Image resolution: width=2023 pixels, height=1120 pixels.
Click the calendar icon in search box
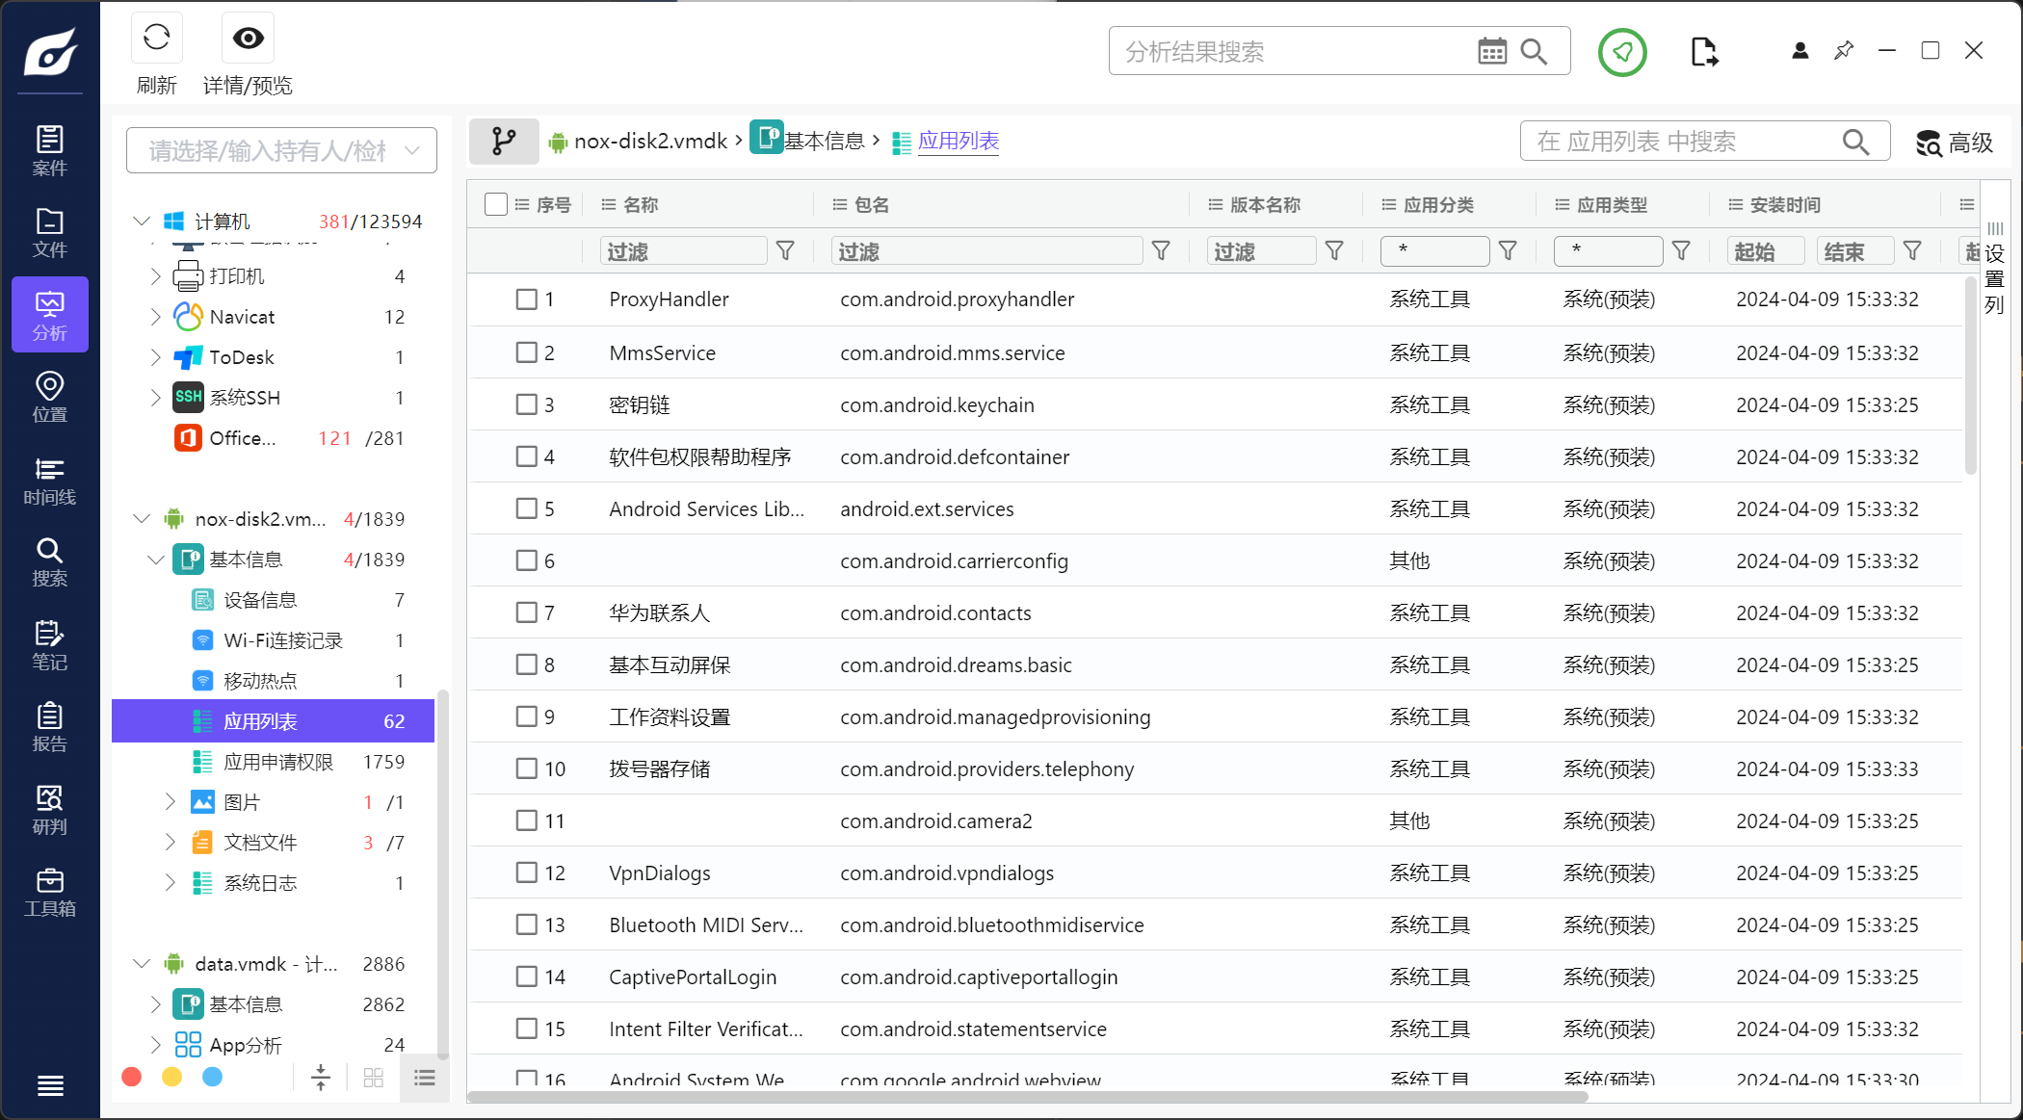1491,52
